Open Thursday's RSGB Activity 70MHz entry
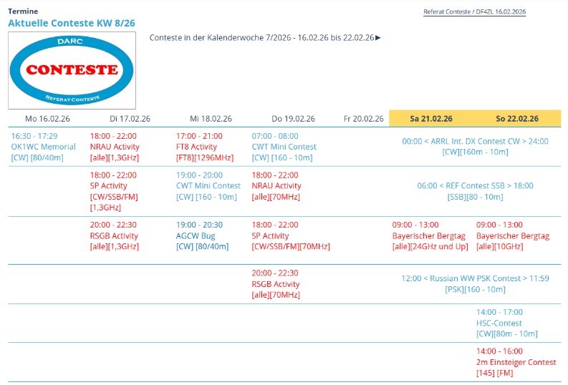The width and height of the screenshot is (568, 385). tap(276, 284)
